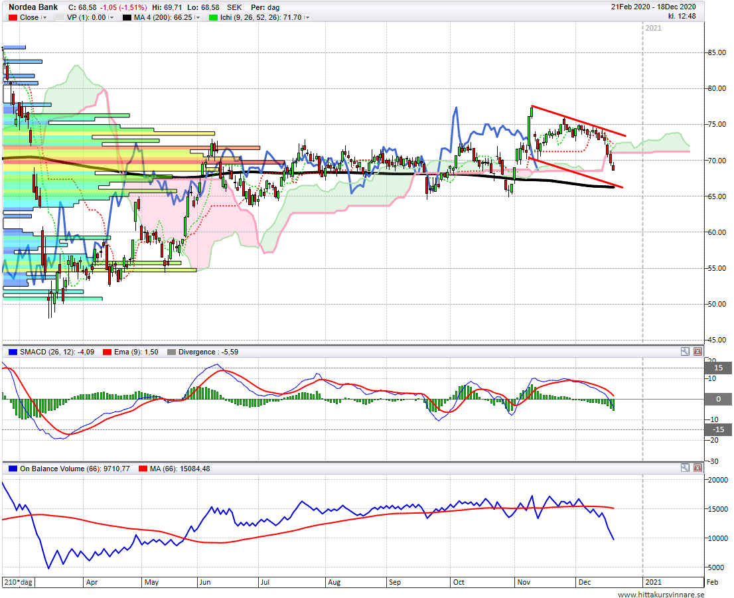Click the 'Close' series legend label
This screenshot has width=734, height=598.
[29, 17]
